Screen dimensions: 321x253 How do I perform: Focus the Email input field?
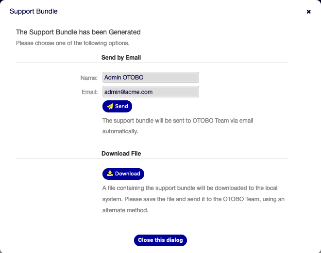151,92
